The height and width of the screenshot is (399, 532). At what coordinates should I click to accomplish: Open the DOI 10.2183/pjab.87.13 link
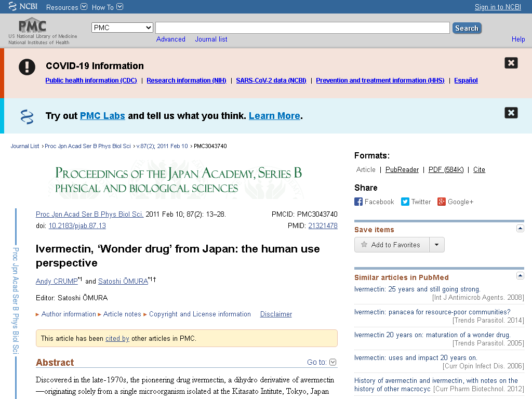pos(77,225)
